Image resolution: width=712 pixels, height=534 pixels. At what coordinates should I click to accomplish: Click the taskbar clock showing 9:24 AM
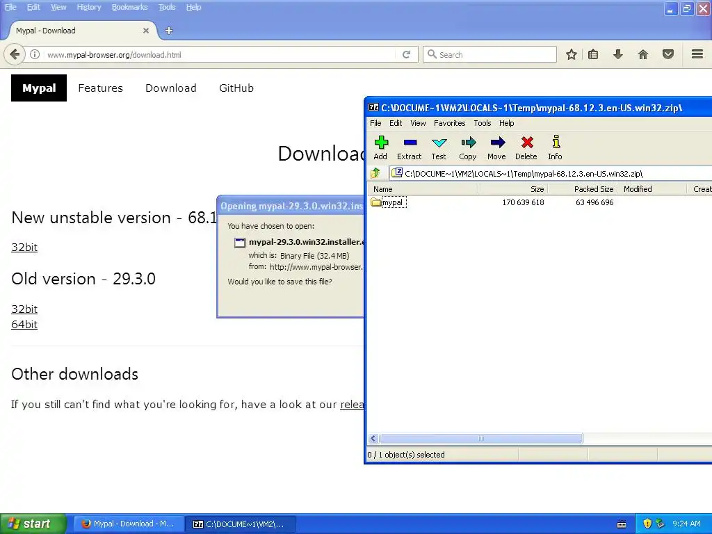coord(686,524)
